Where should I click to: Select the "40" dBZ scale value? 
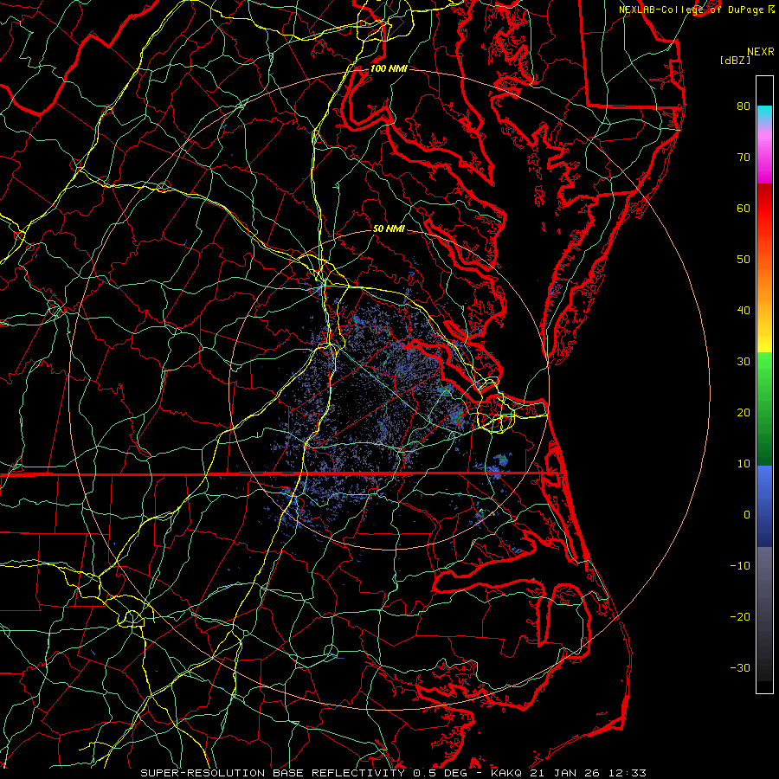(744, 311)
